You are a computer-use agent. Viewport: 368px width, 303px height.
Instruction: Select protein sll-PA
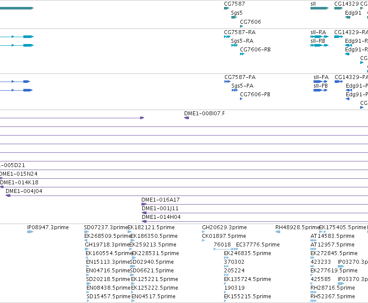pos(321,77)
